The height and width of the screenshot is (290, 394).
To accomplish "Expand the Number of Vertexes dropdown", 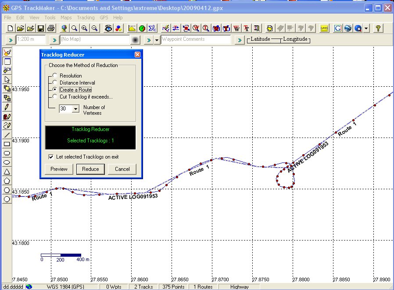I will tap(75, 109).
